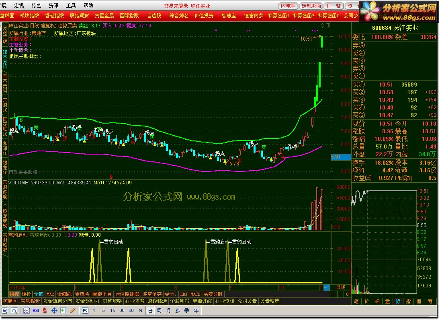Select the 指标 indicator tab
Screen dimensions: 440x320
tap(14, 294)
